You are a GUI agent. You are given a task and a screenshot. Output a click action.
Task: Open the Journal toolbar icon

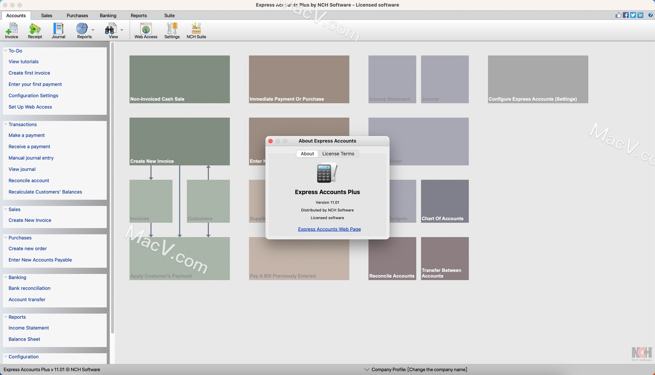click(58, 31)
